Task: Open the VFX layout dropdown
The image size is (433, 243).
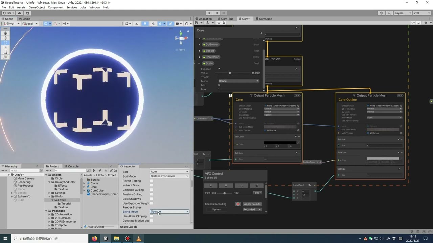Action: [x=421, y=13]
